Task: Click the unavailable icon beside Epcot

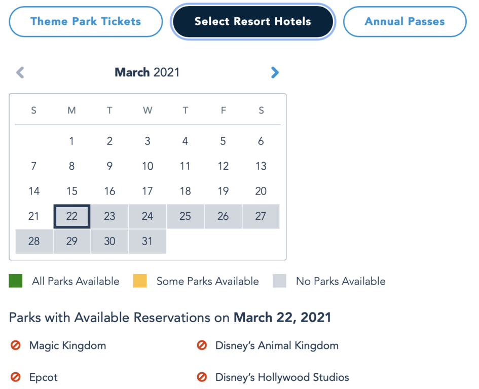Action: (x=16, y=377)
